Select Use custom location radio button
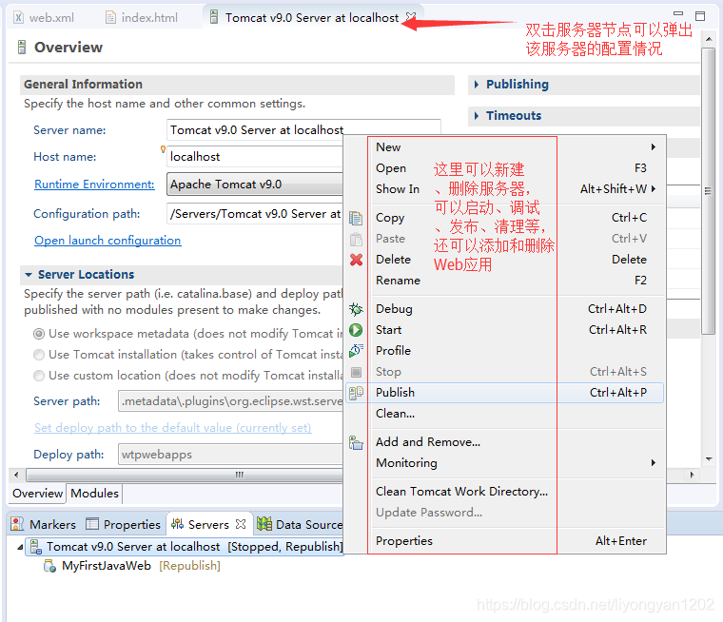 39,376
